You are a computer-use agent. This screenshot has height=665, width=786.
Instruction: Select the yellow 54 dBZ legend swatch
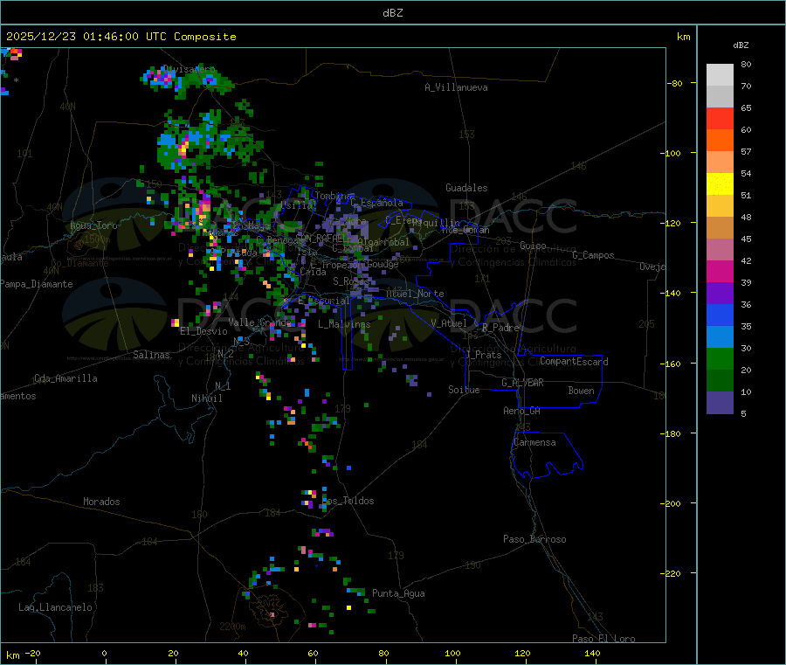[x=720, y=184]
